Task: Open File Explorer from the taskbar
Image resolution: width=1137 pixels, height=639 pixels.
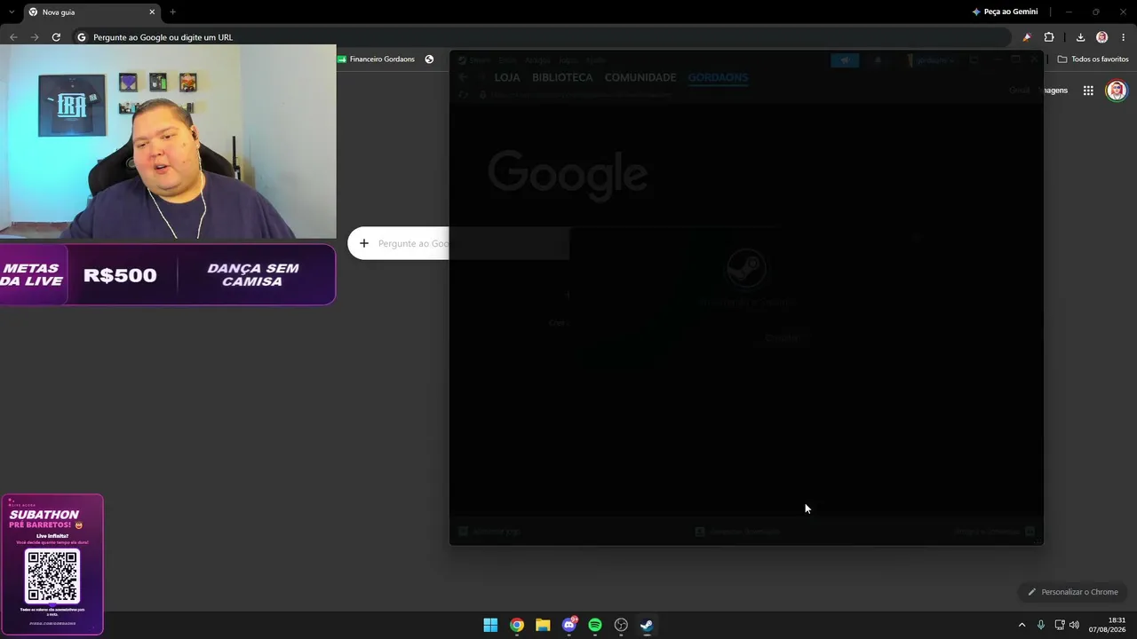Action: click(543, 625)
